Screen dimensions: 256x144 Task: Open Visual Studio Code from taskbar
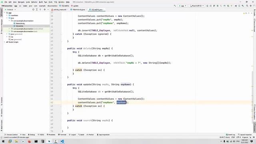62,141
